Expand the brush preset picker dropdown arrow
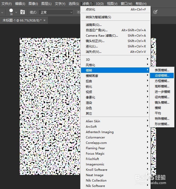The image size is (176, 189). 16,12
